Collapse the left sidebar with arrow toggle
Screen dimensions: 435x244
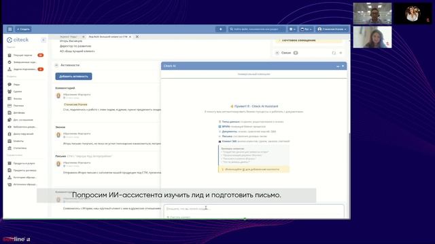43,40
